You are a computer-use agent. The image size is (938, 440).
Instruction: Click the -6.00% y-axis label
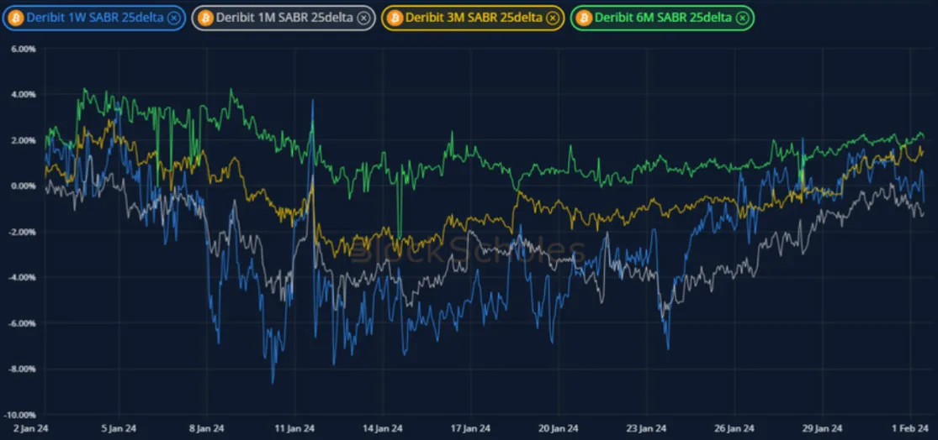[23, 323]
